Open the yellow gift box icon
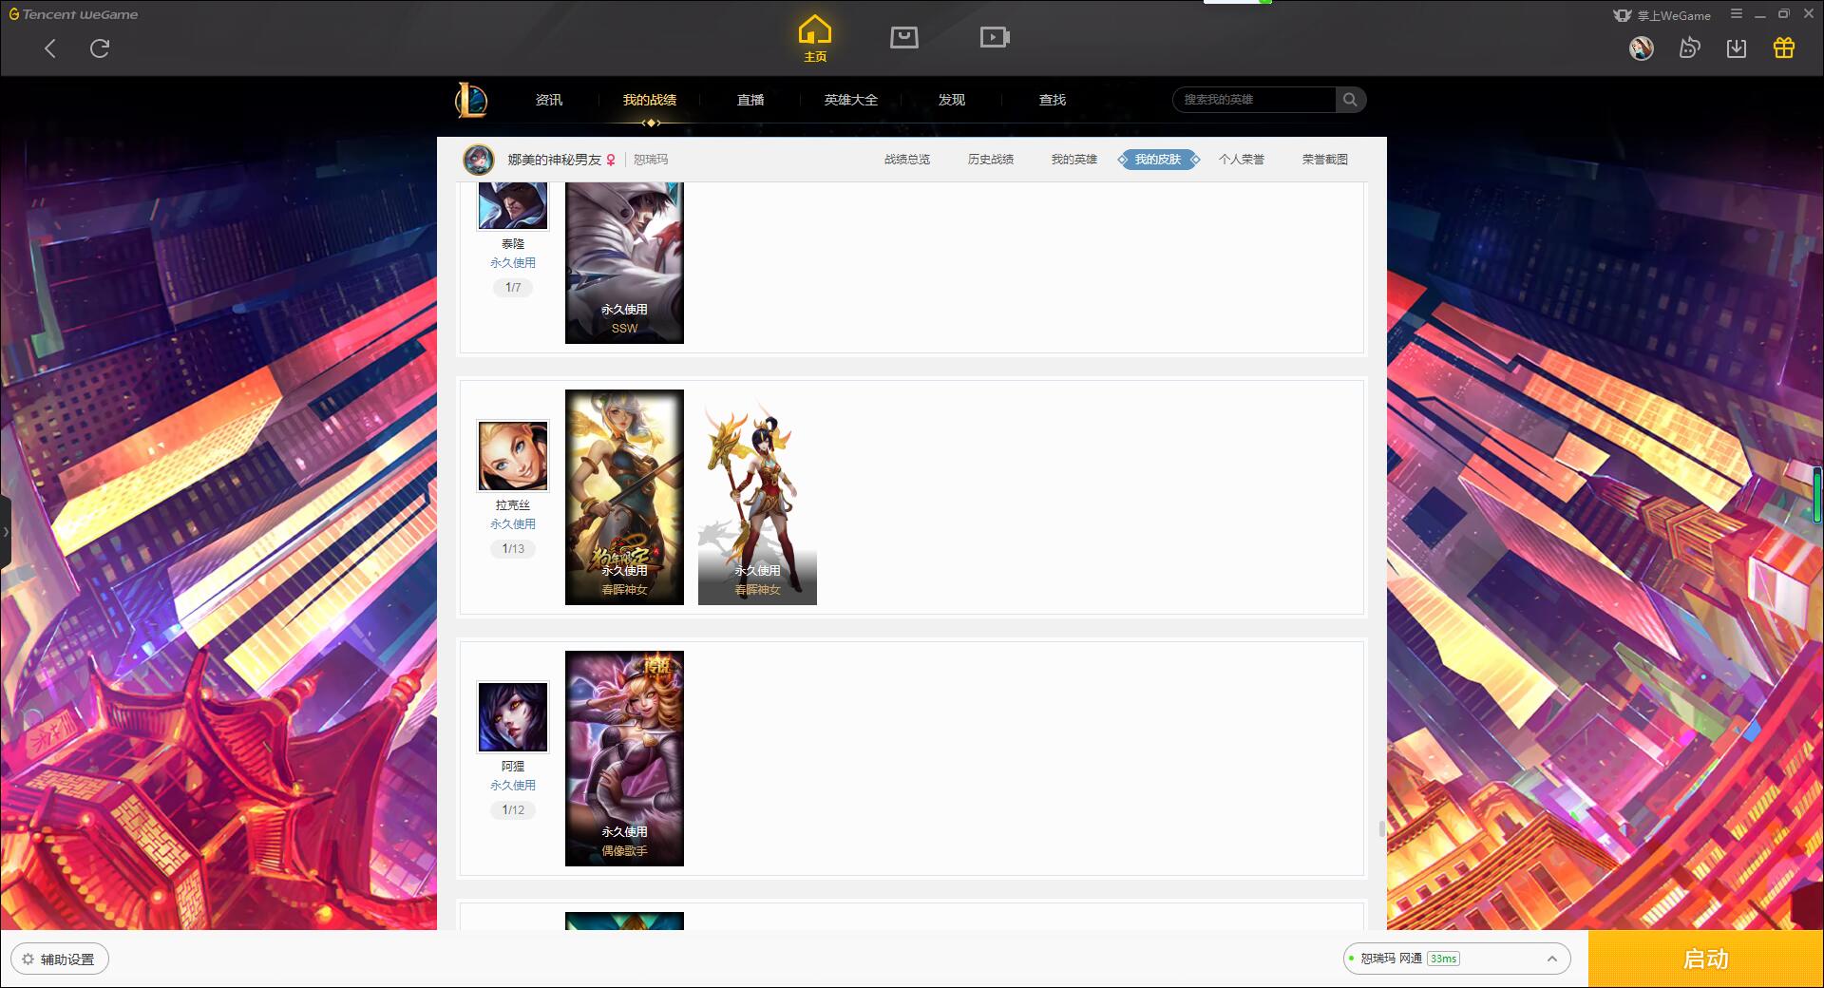Screen dimensions: 1824x988 pyautogui.click(x=1784, y=47)
